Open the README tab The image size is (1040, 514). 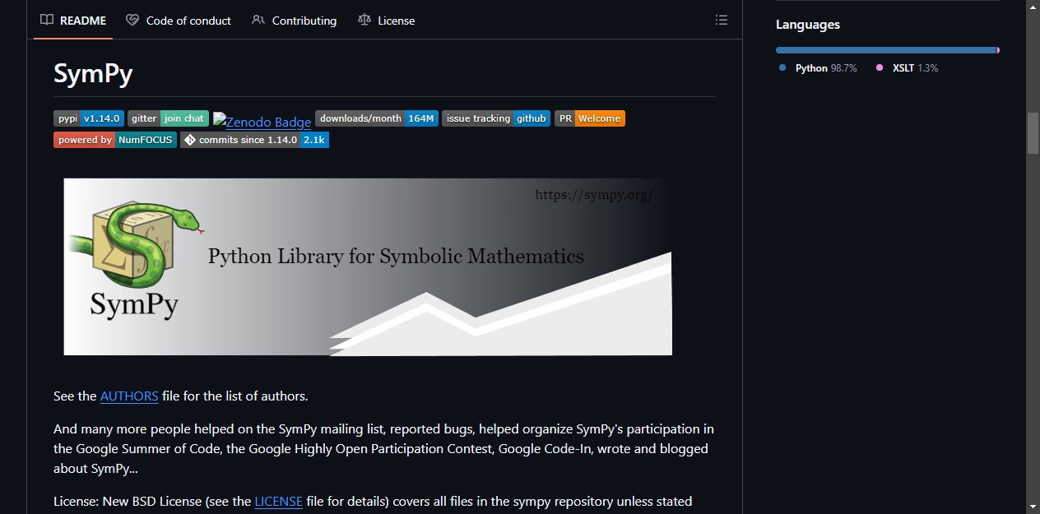(73, 21)
